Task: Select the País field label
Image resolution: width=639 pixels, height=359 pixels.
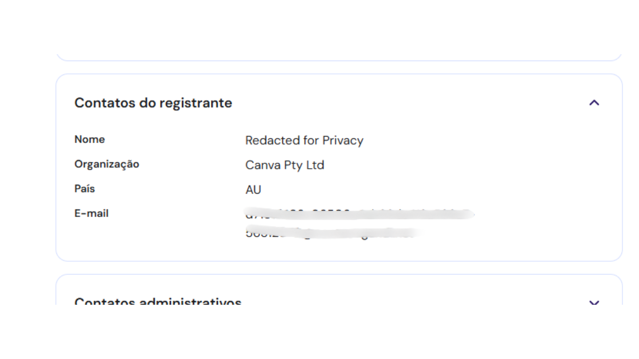Action: pyautogui.click(x=85, y=189)
